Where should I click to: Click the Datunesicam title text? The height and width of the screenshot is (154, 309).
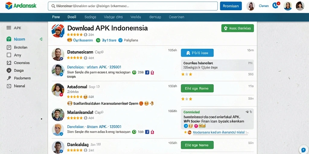point(80,52)
